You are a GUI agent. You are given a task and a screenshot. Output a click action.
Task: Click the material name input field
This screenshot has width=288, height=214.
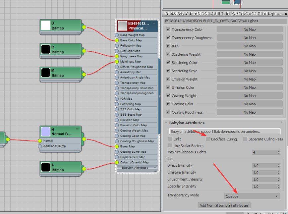(x=225, y=21)
